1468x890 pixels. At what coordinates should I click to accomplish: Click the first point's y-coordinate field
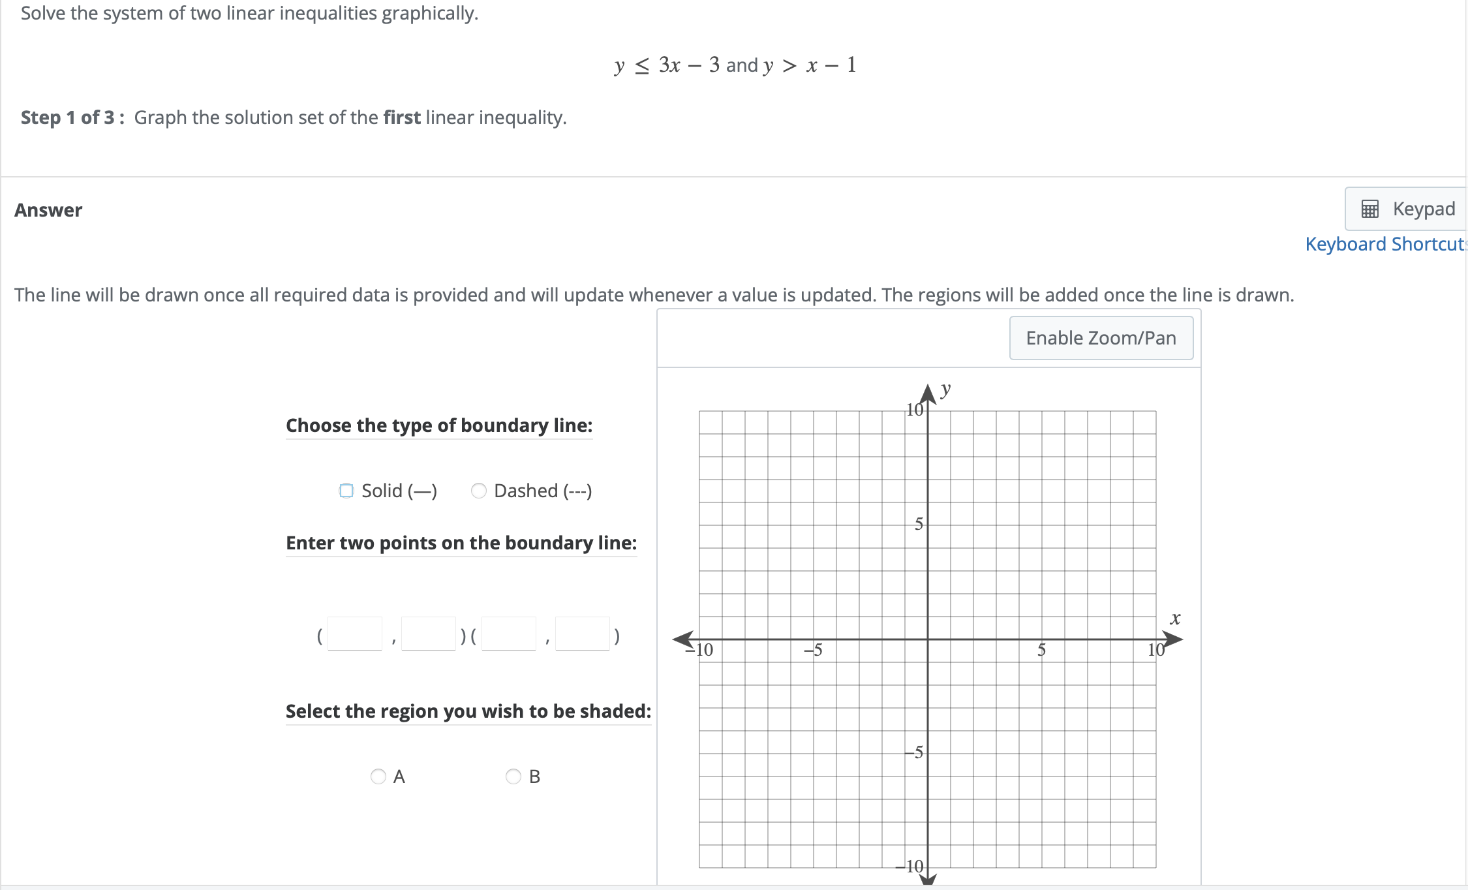[x=428, y=633]
